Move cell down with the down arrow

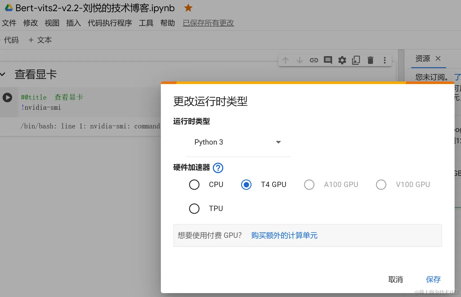tap(300, 60)
